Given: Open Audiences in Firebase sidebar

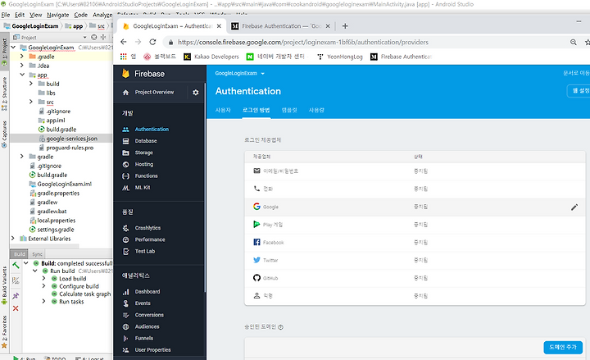Looking at the screenshot, I should point(147,326).
